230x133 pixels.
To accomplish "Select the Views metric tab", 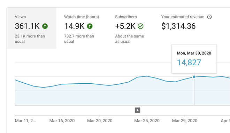I will click(x=32, y=28).
